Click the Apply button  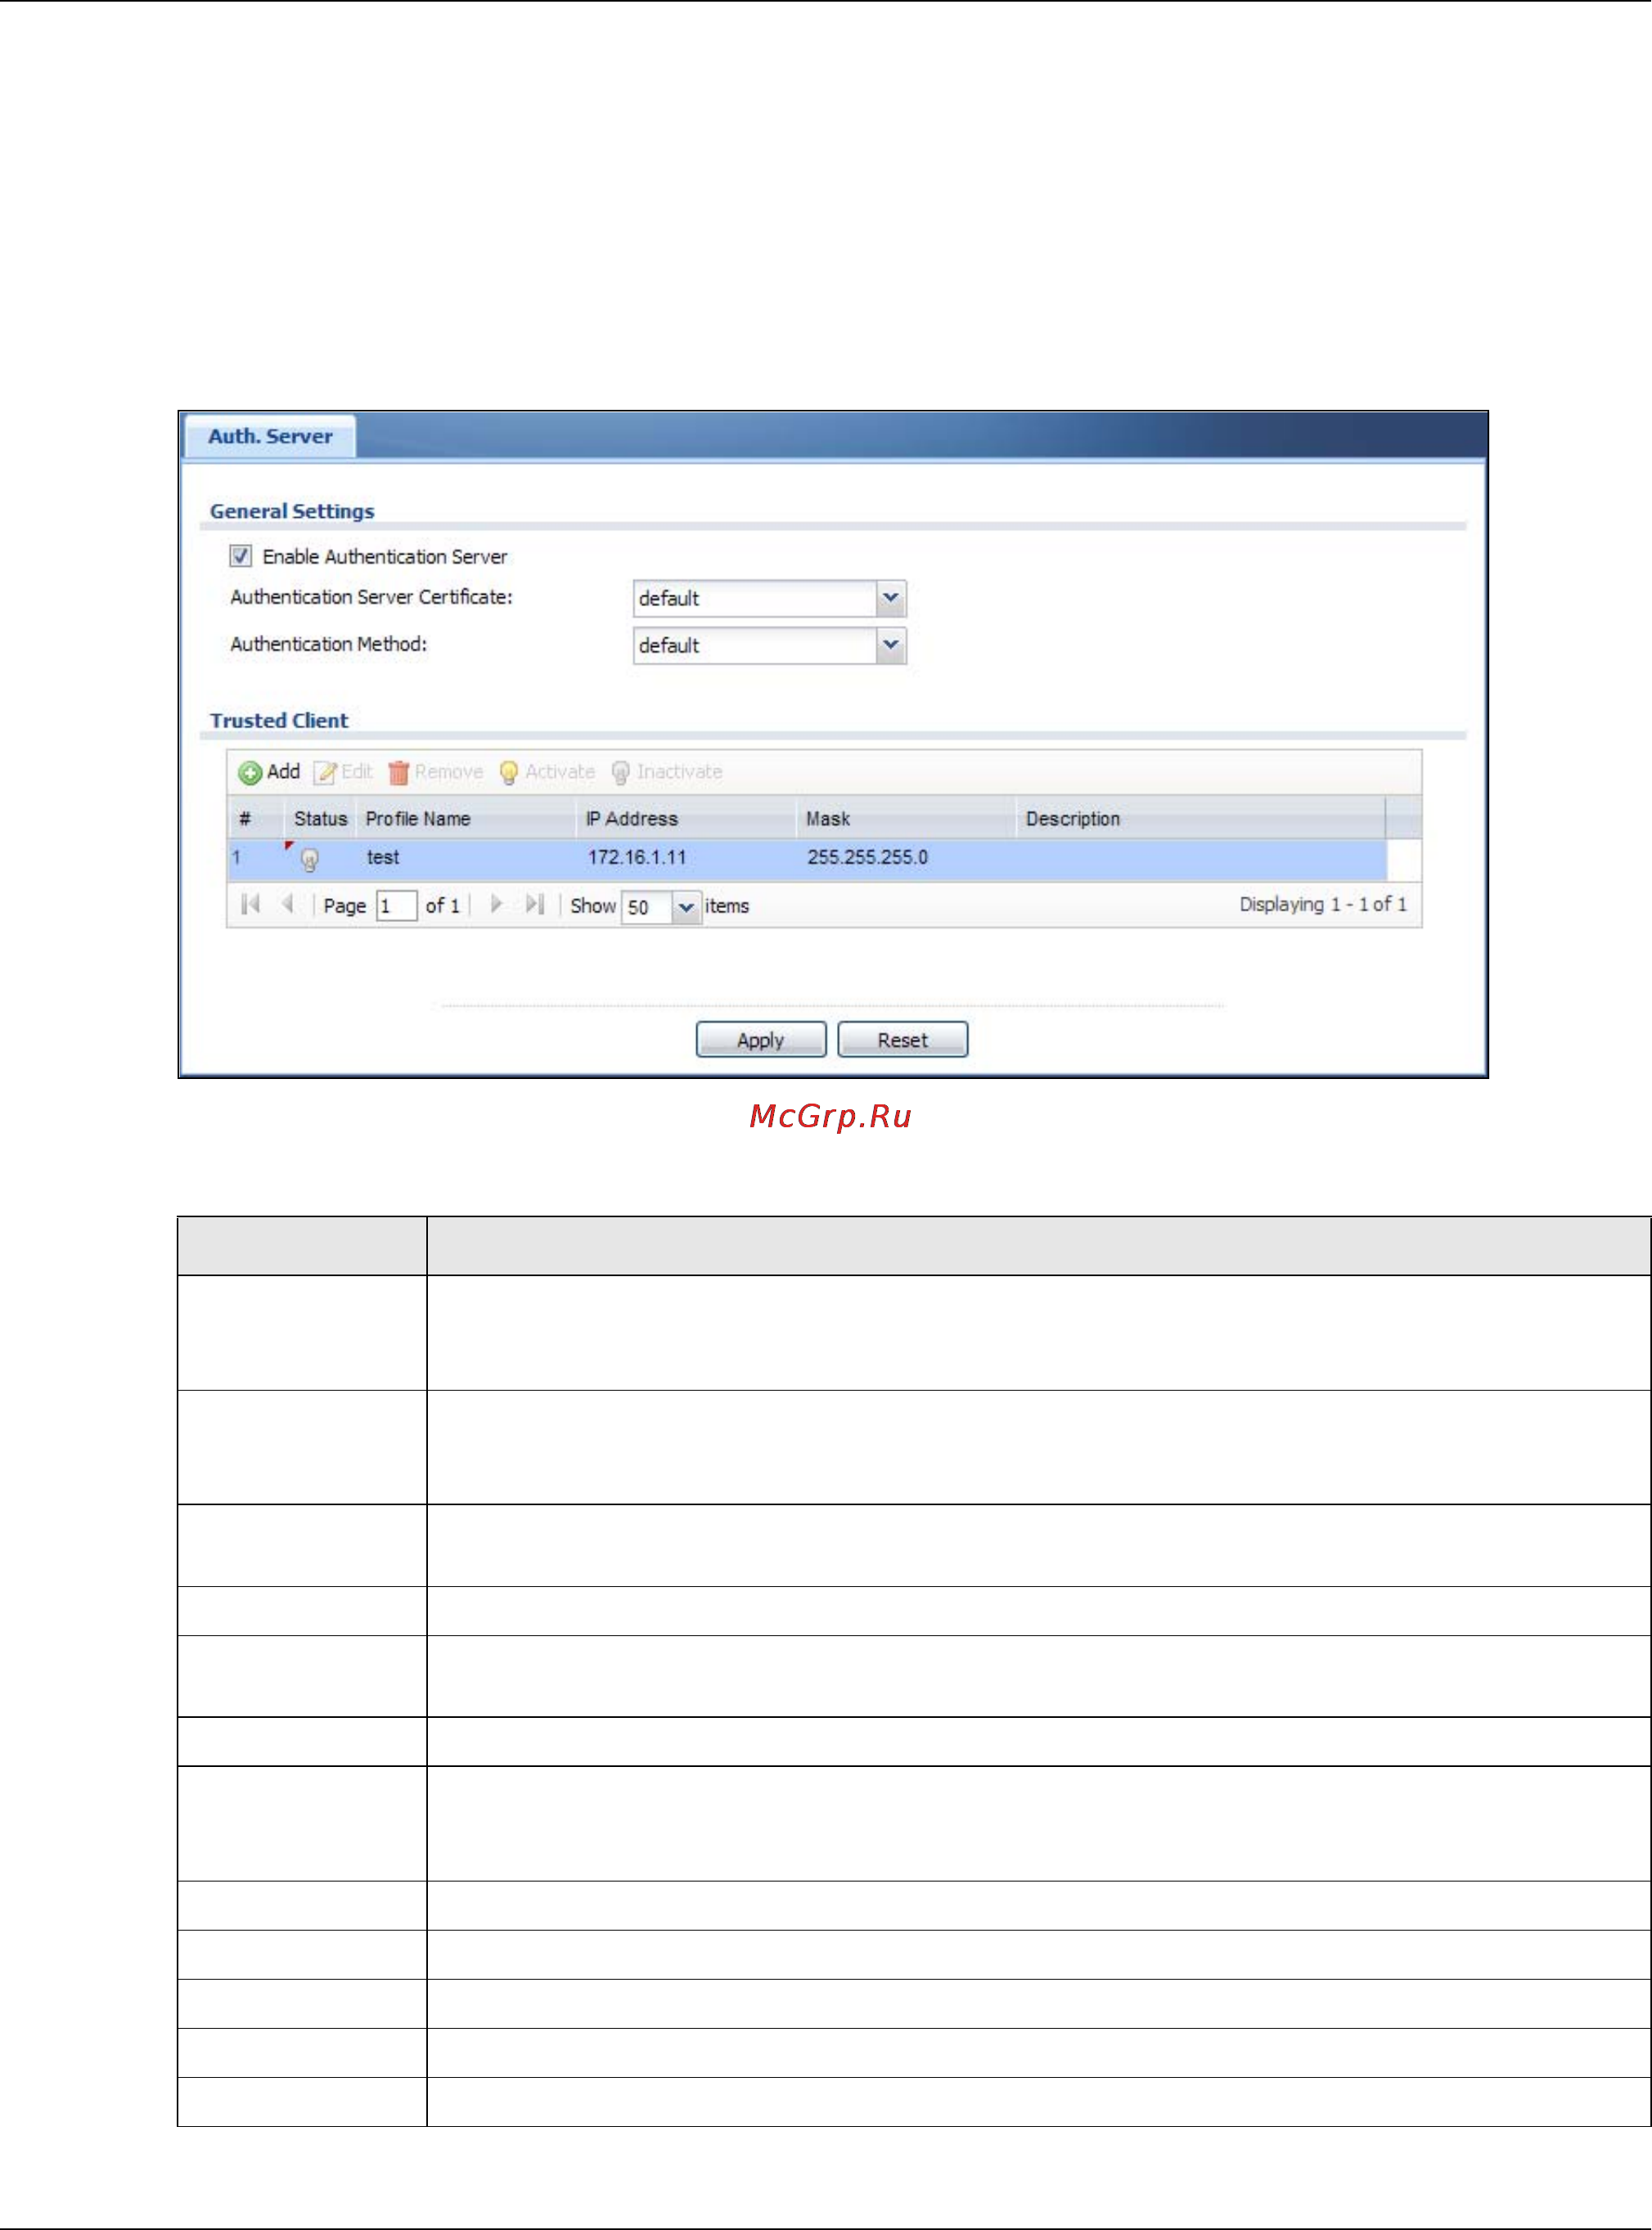tap(761, 1040)
